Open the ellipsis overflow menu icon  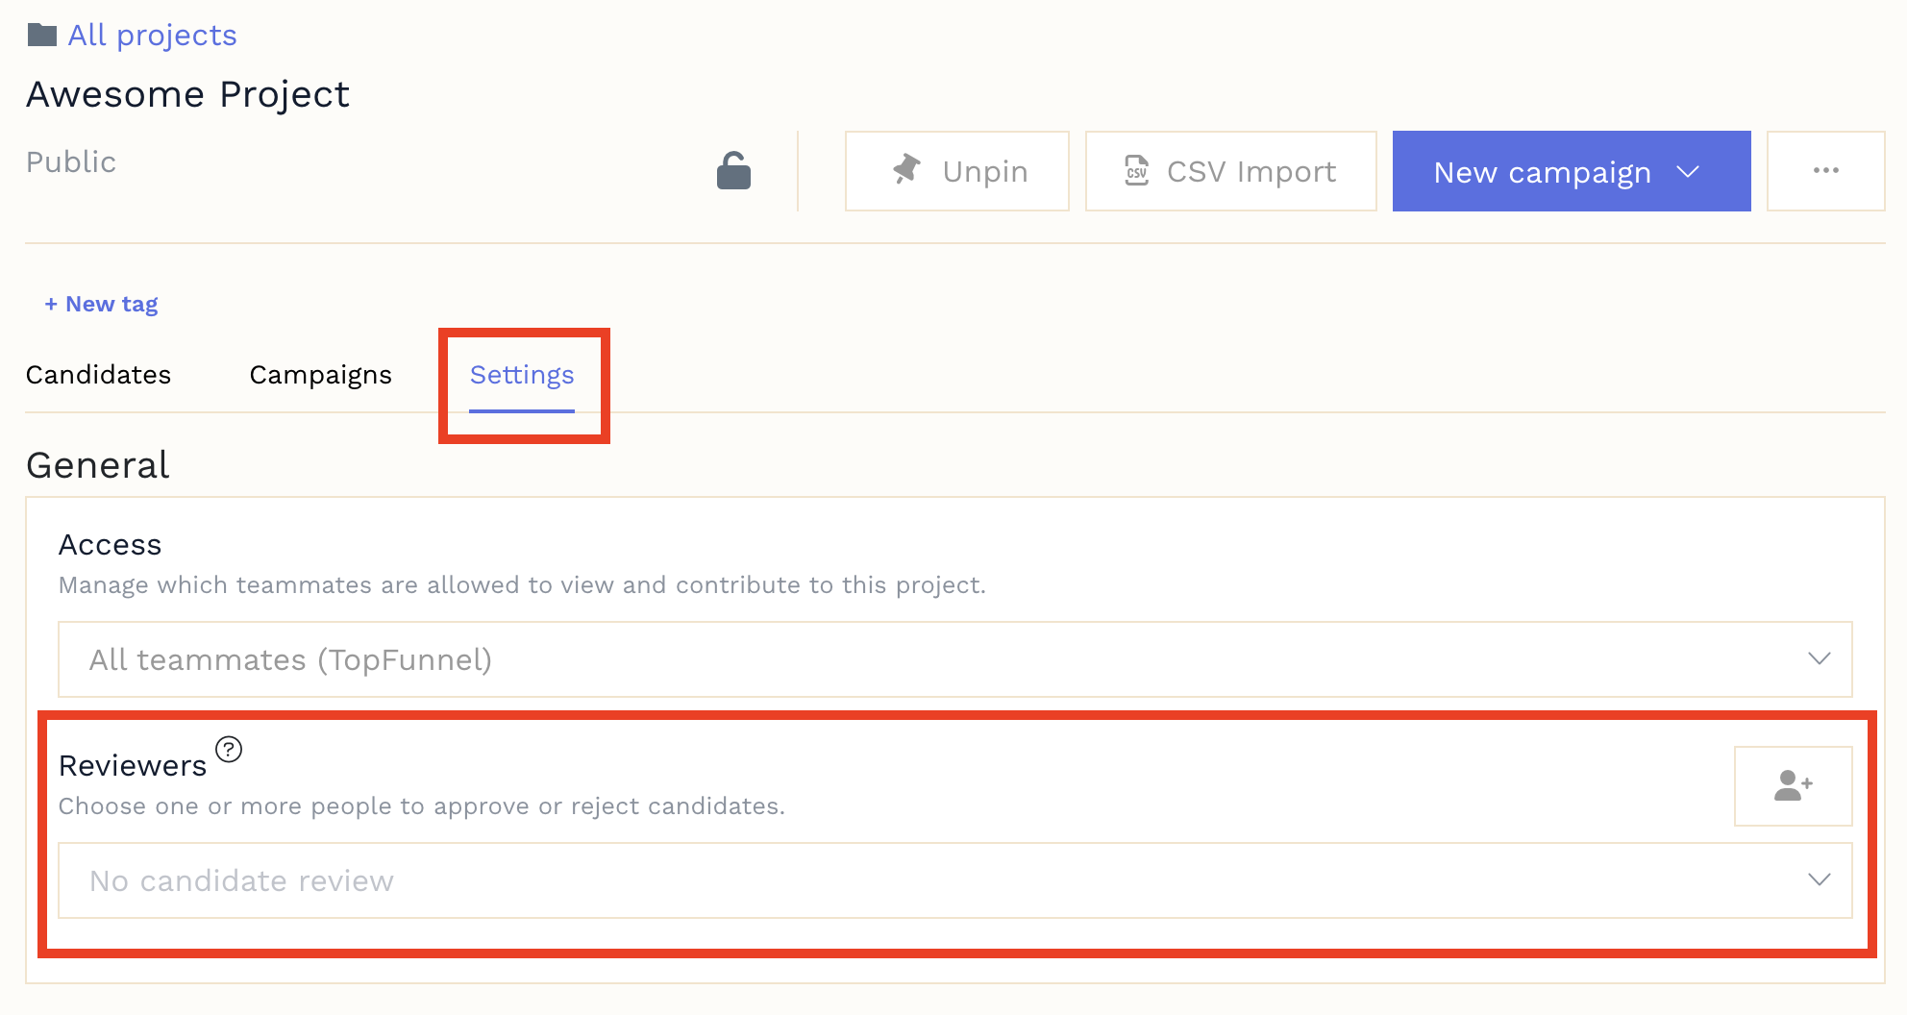tap(1824, 170)
